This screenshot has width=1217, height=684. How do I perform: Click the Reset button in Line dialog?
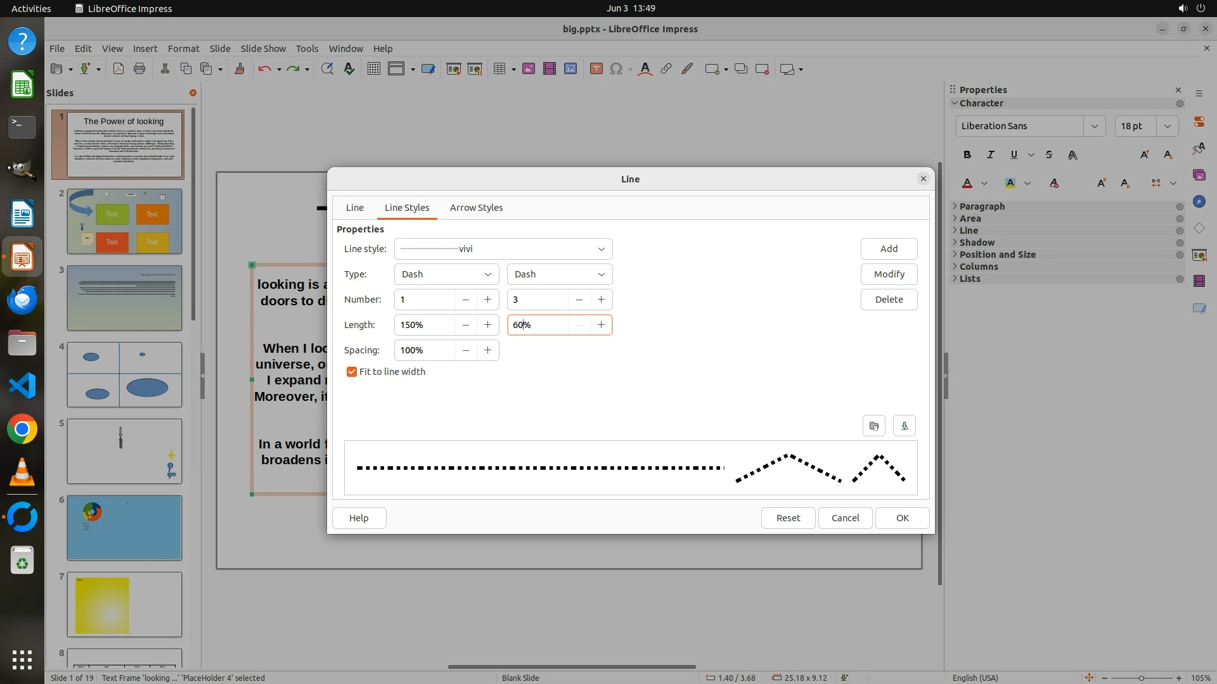[788, 518]
